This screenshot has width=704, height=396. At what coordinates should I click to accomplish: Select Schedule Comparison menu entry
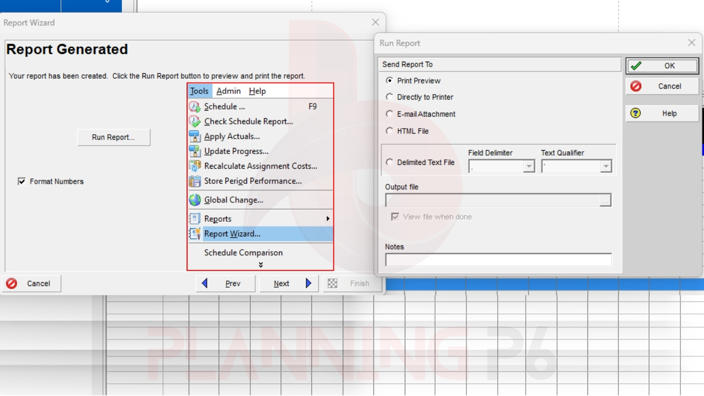point(243,253)
